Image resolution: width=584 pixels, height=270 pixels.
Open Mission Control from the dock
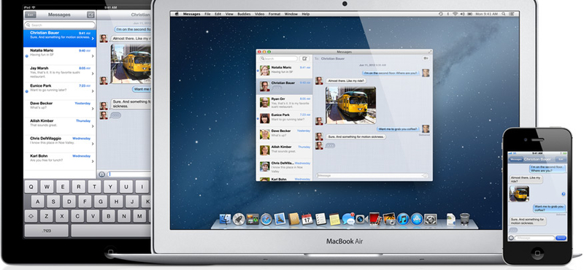[x=253, y=219]
